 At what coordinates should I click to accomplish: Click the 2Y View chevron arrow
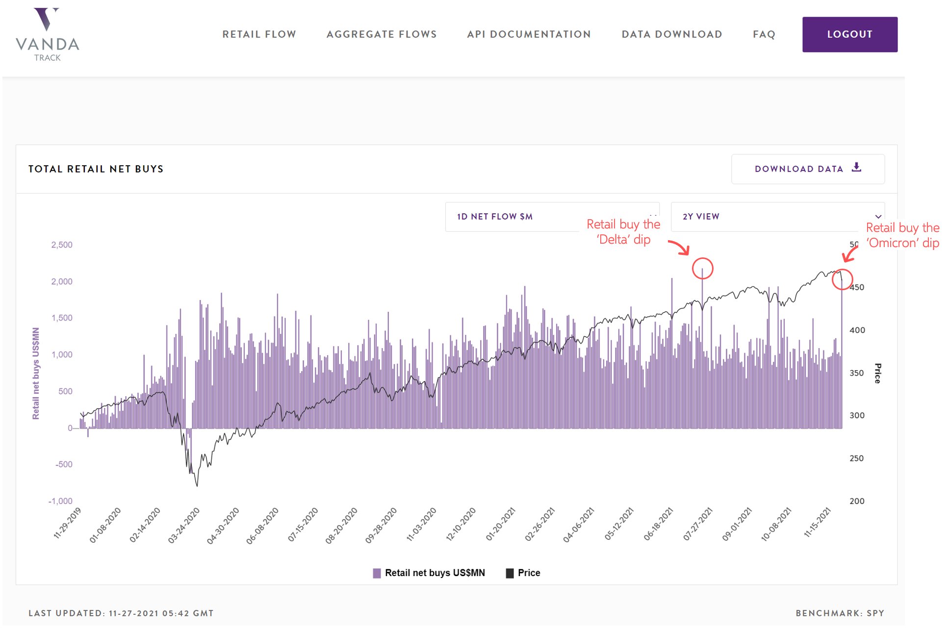878,217
